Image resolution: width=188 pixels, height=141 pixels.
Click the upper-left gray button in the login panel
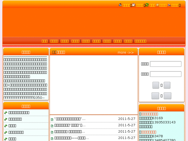(156, 85)
